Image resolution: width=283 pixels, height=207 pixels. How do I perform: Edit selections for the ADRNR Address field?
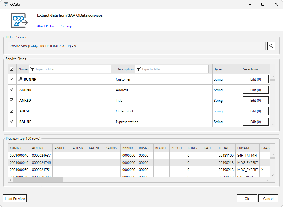pos(255,89)
